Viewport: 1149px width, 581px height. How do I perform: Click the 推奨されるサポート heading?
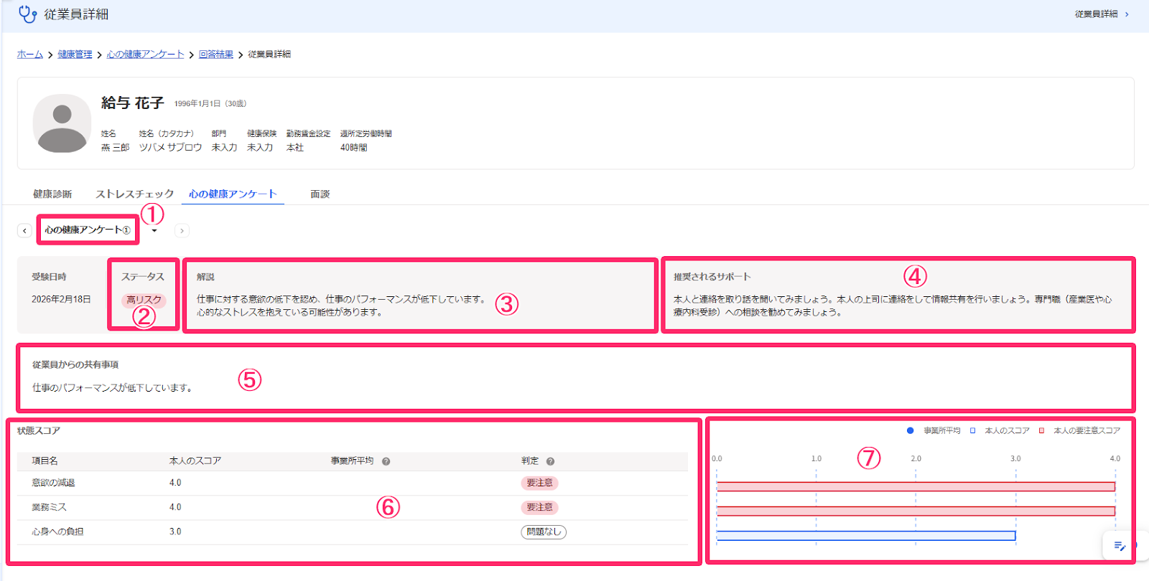712,276
